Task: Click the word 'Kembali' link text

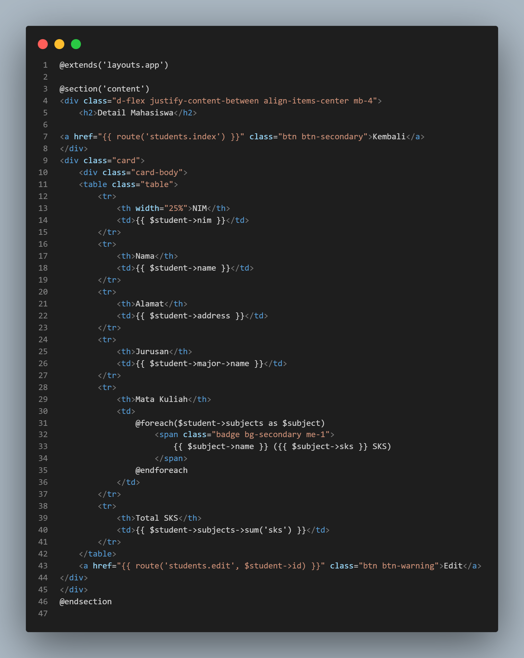Action: click(389, 137)
